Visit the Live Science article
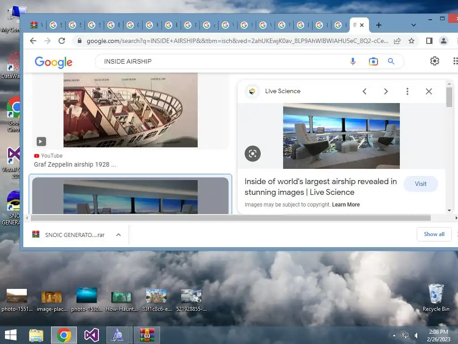The image size is (458, 344). (420, 184)
